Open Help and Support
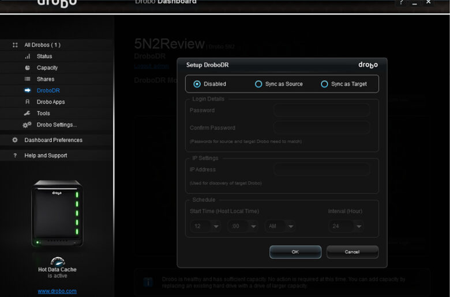This screenshot has height=297, width=450. 46,155
